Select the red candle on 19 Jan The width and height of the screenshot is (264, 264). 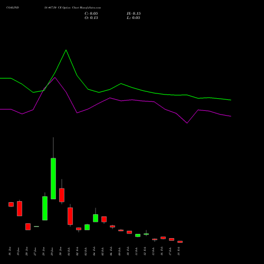20,209
